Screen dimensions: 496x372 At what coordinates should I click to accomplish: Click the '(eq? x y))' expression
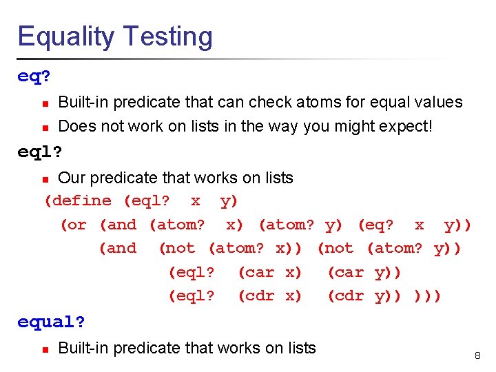coord(414,225)
